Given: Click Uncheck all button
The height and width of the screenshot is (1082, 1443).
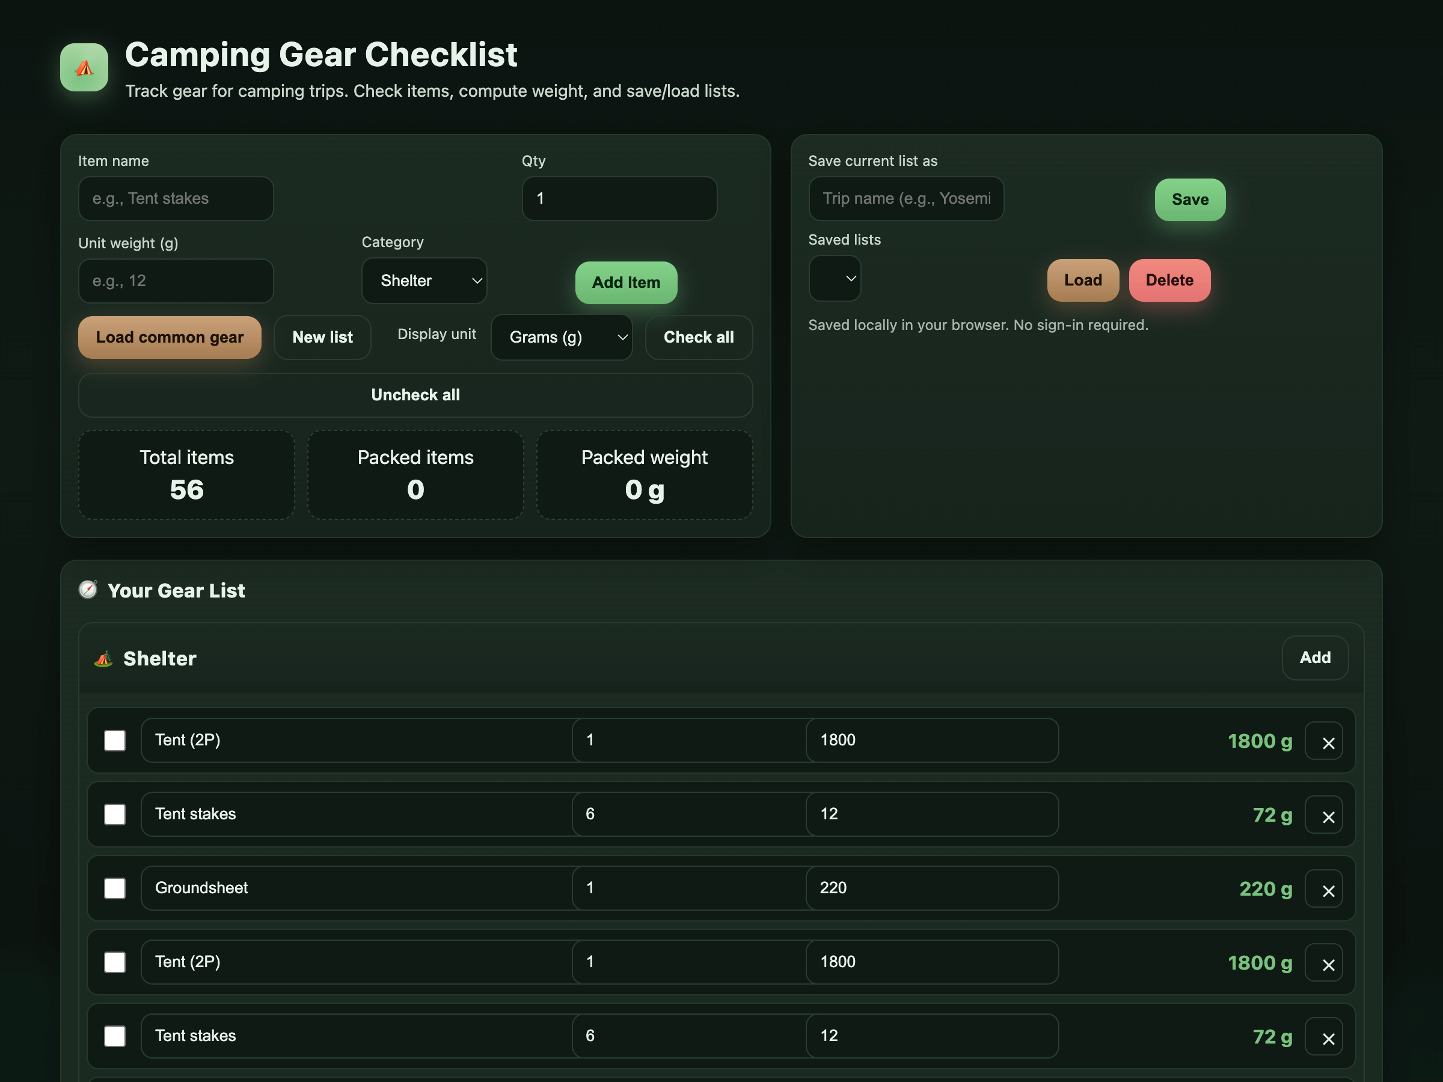Looking at the screenshot, I should point(415,396).
